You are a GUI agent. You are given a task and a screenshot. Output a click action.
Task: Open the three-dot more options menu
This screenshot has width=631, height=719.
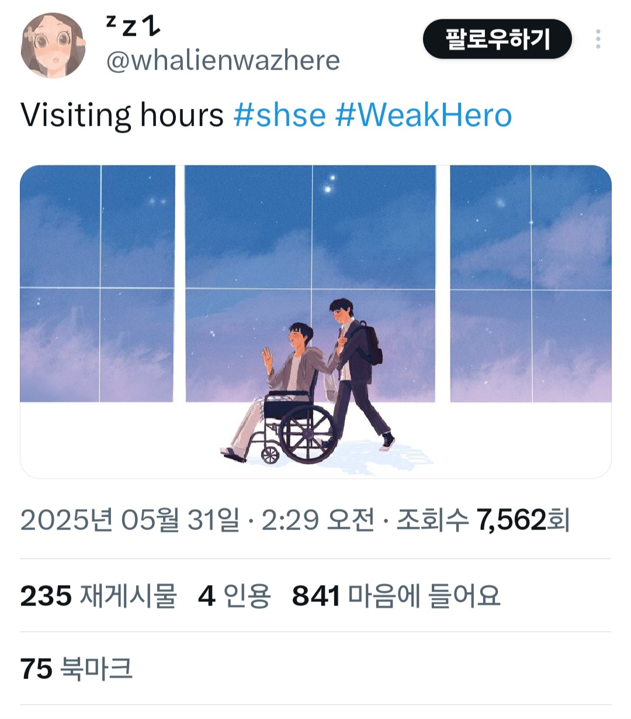tap(598, 39)
